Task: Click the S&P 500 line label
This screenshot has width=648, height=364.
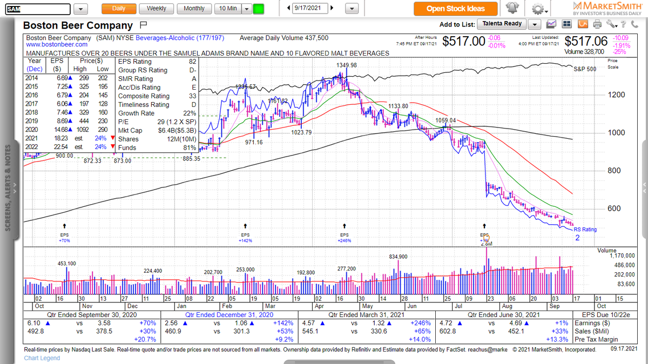Action: coord(584,69)
